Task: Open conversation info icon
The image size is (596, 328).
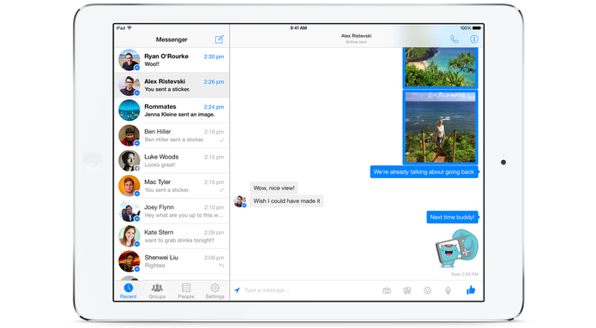Action: (x=473, y=39)
